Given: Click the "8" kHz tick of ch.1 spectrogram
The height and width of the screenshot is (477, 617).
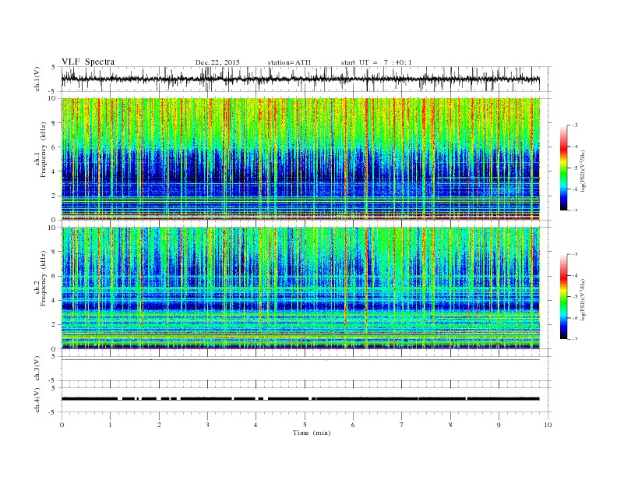Looking at the screenshot, I should (x=55, y=123).
